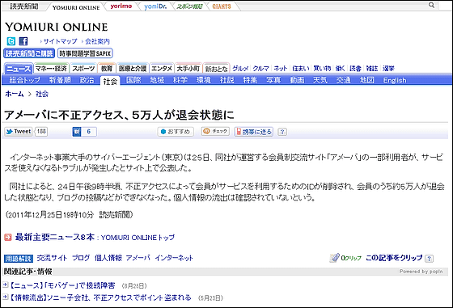Open 地域 in the blue menu
Image resolution: width=453 pixels, height=308 pixels.
pos(157,80)
